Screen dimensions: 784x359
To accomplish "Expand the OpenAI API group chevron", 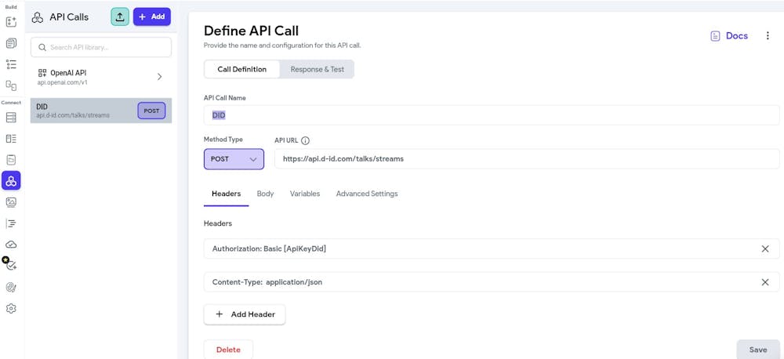I will [159, 77].
